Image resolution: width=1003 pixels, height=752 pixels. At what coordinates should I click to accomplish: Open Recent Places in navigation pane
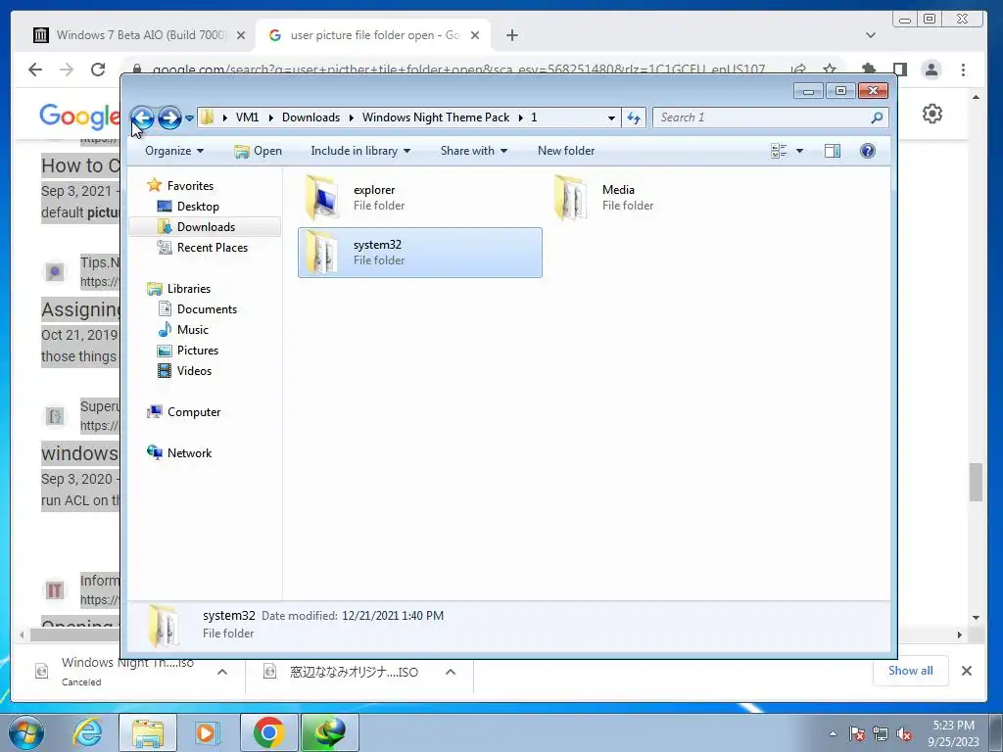[x=212, y=248]
